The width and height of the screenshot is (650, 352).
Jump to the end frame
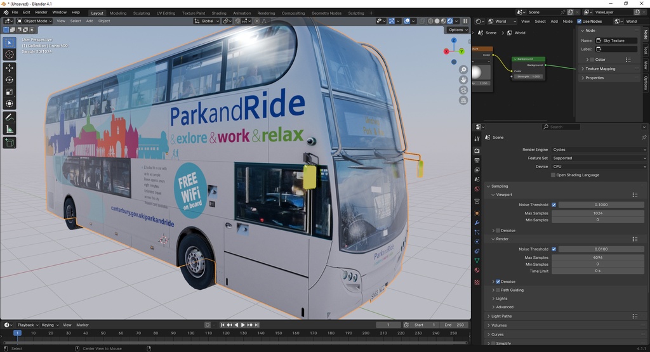tap(256, 325)
